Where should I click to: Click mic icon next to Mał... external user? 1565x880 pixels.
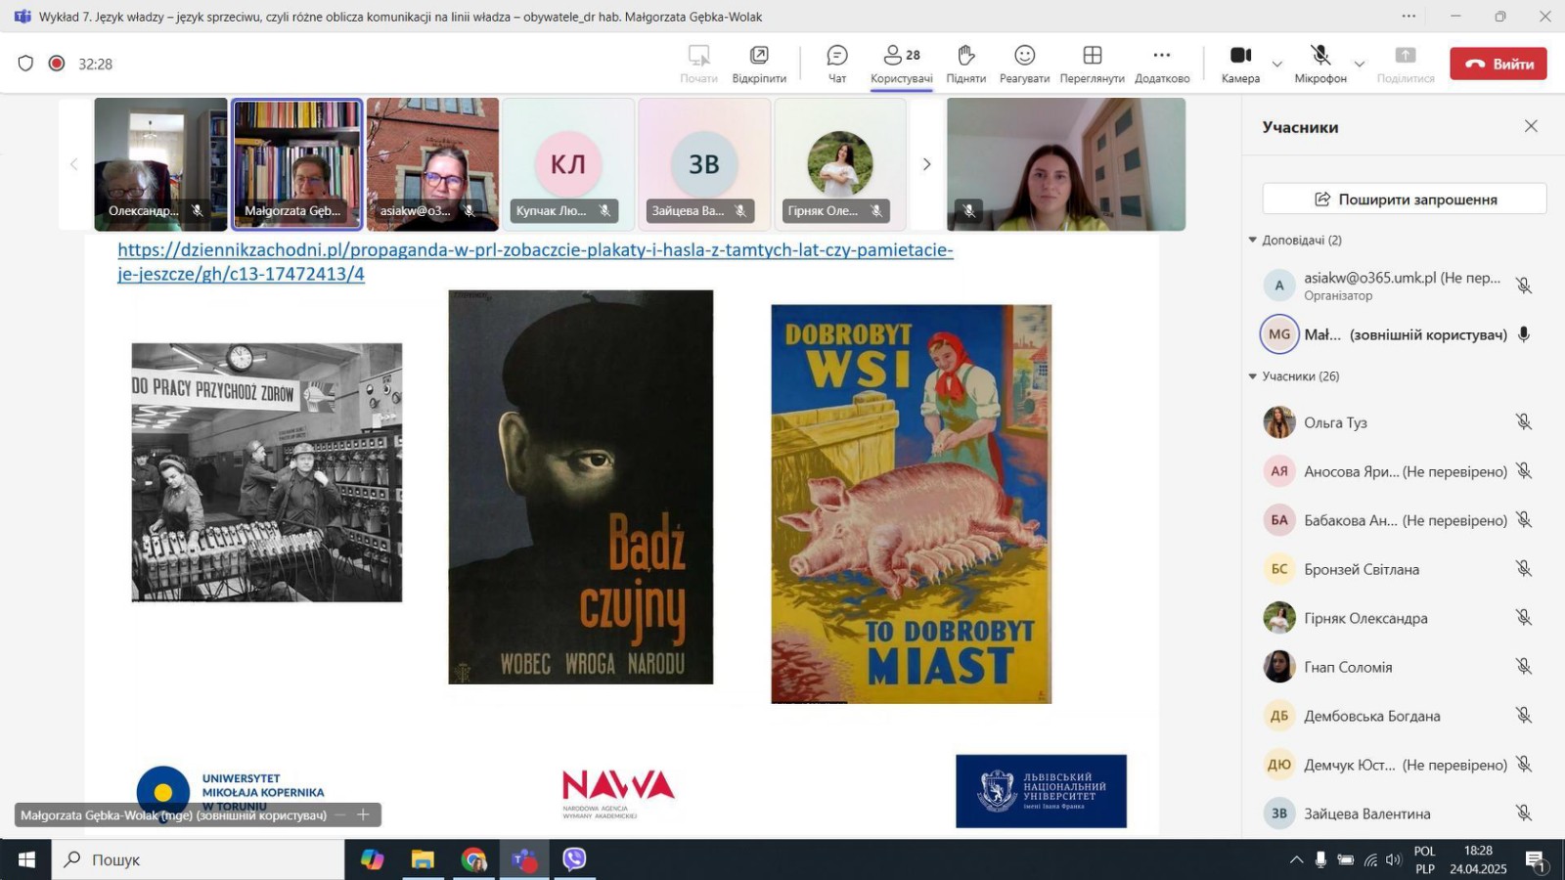[x=1523, y=334]
